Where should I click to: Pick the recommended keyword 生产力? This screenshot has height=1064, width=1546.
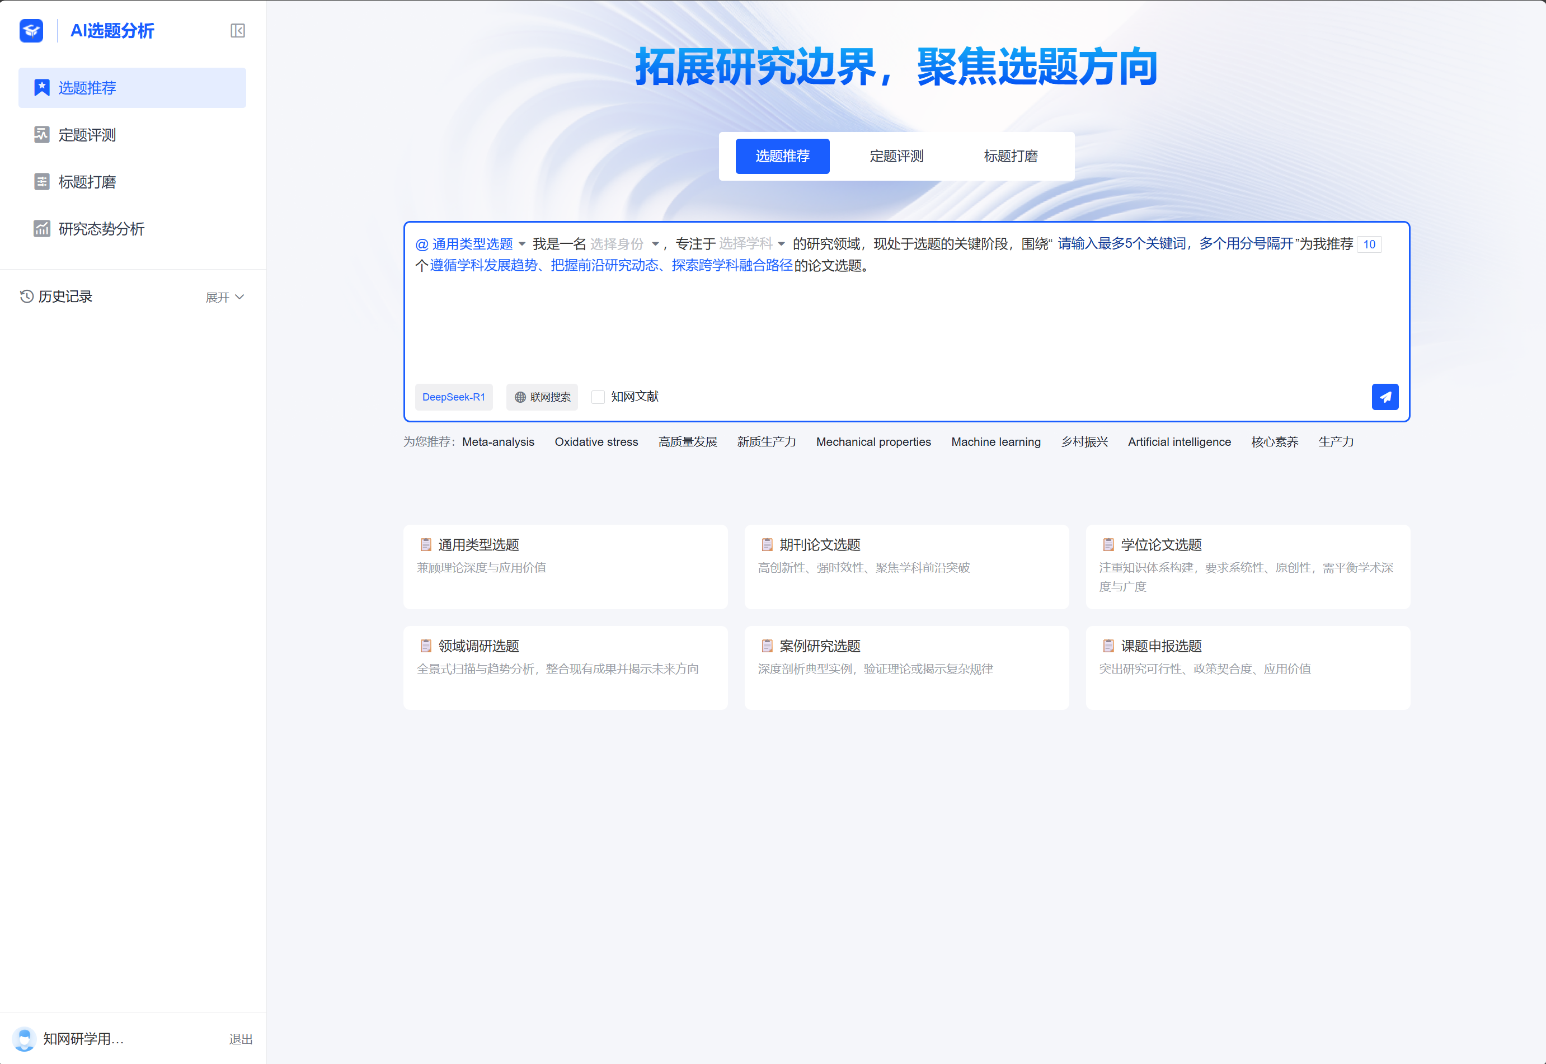point(1335,441)
